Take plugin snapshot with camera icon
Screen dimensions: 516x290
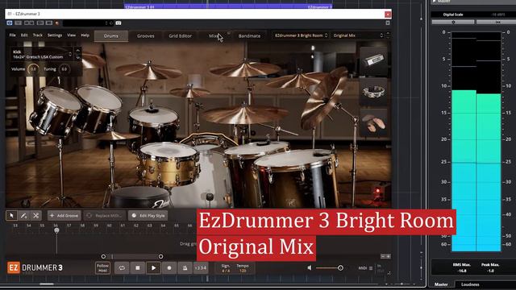tap(119, 23)
